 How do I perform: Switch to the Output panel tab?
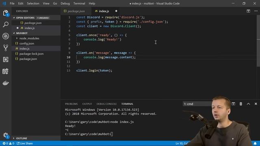point(87,104)
